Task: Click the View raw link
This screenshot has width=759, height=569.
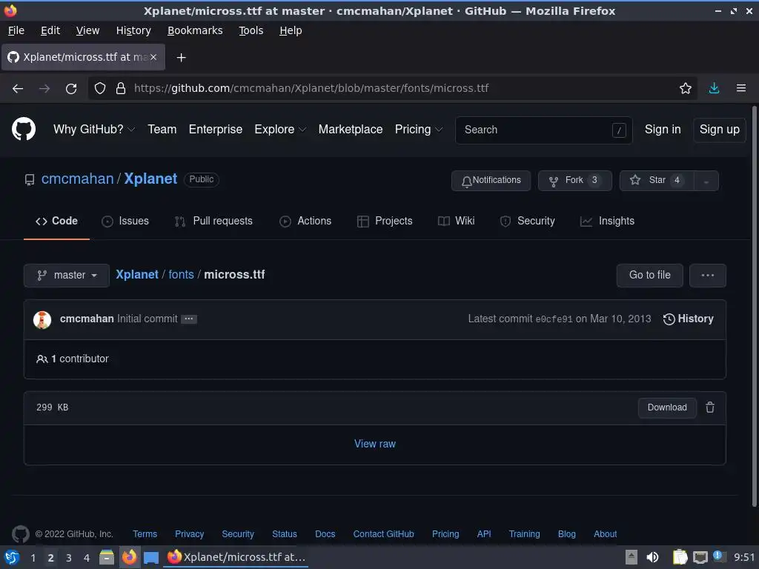Action: [x=374, y=444]
